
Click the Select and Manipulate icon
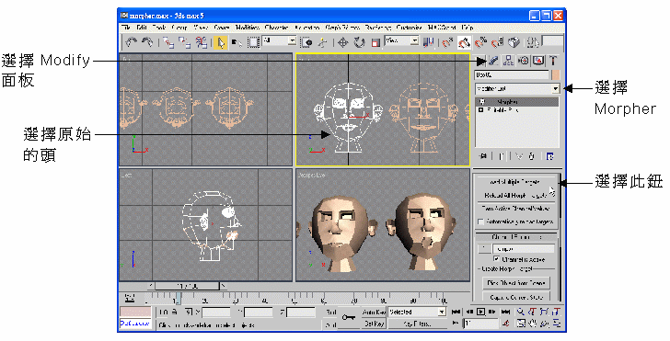click(323, 42)
